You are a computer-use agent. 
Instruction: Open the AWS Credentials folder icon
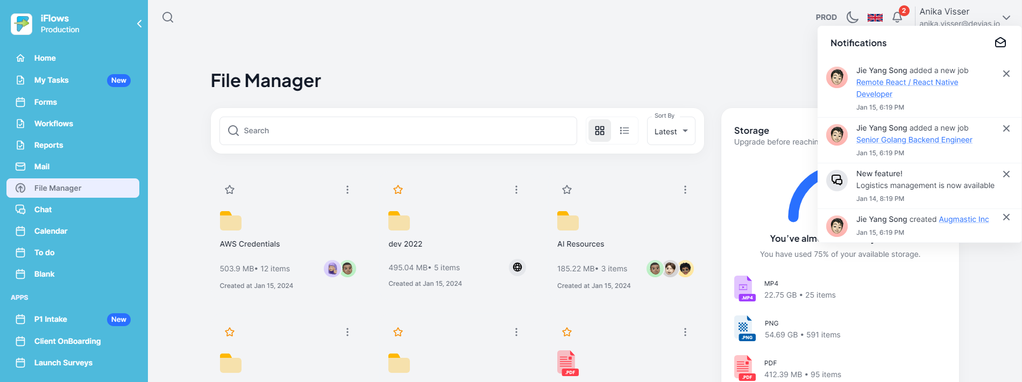pos(230,221)
